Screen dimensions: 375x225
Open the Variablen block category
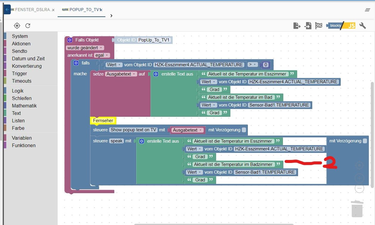(x=22, y=138)
